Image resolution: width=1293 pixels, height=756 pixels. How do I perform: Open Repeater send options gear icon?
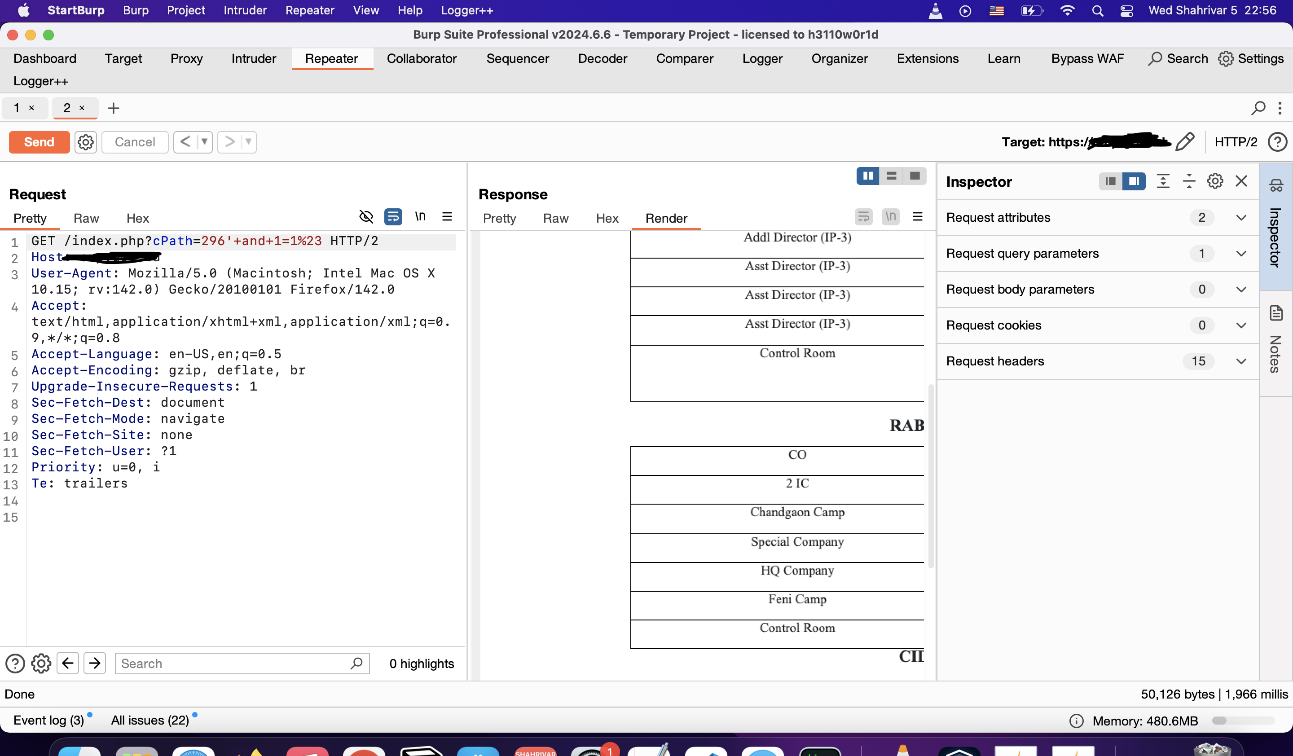(x=86, y=142)
